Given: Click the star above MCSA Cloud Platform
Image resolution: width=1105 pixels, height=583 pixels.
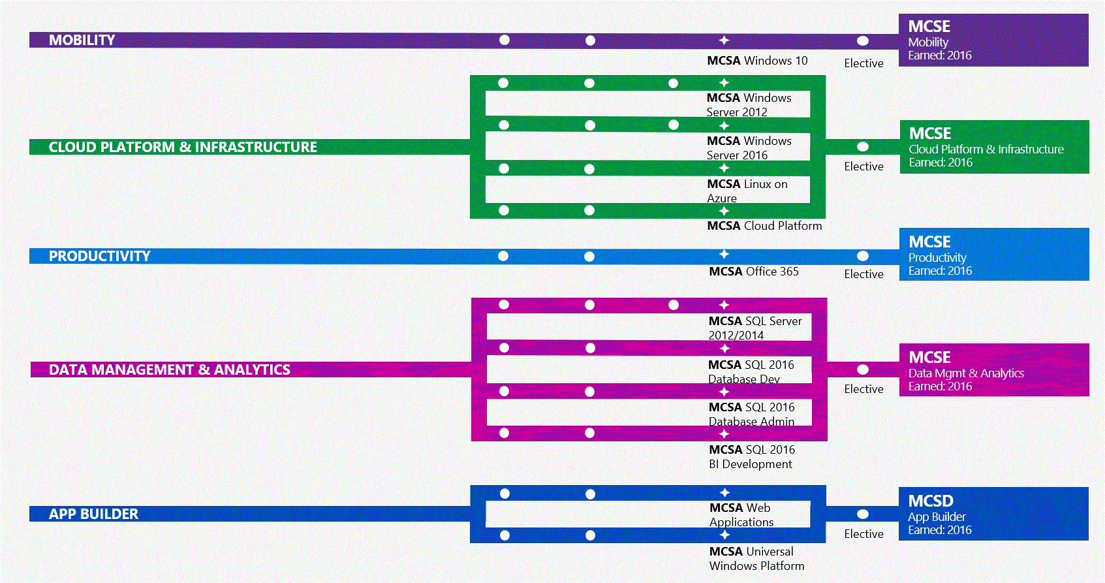Looking at the screenshot, I should [724, 211].
